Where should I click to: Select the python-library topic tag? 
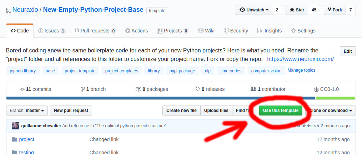pos(22,71)
